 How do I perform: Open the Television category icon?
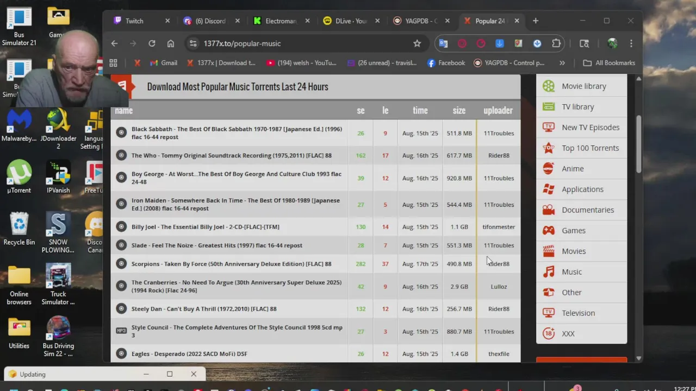tap(549, 313)
